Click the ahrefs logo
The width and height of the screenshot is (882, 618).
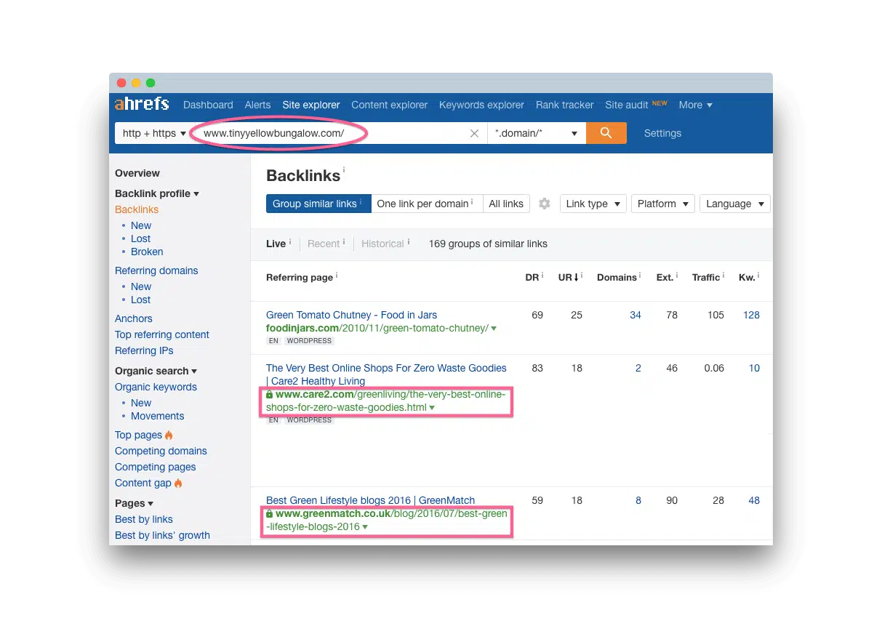142,105
